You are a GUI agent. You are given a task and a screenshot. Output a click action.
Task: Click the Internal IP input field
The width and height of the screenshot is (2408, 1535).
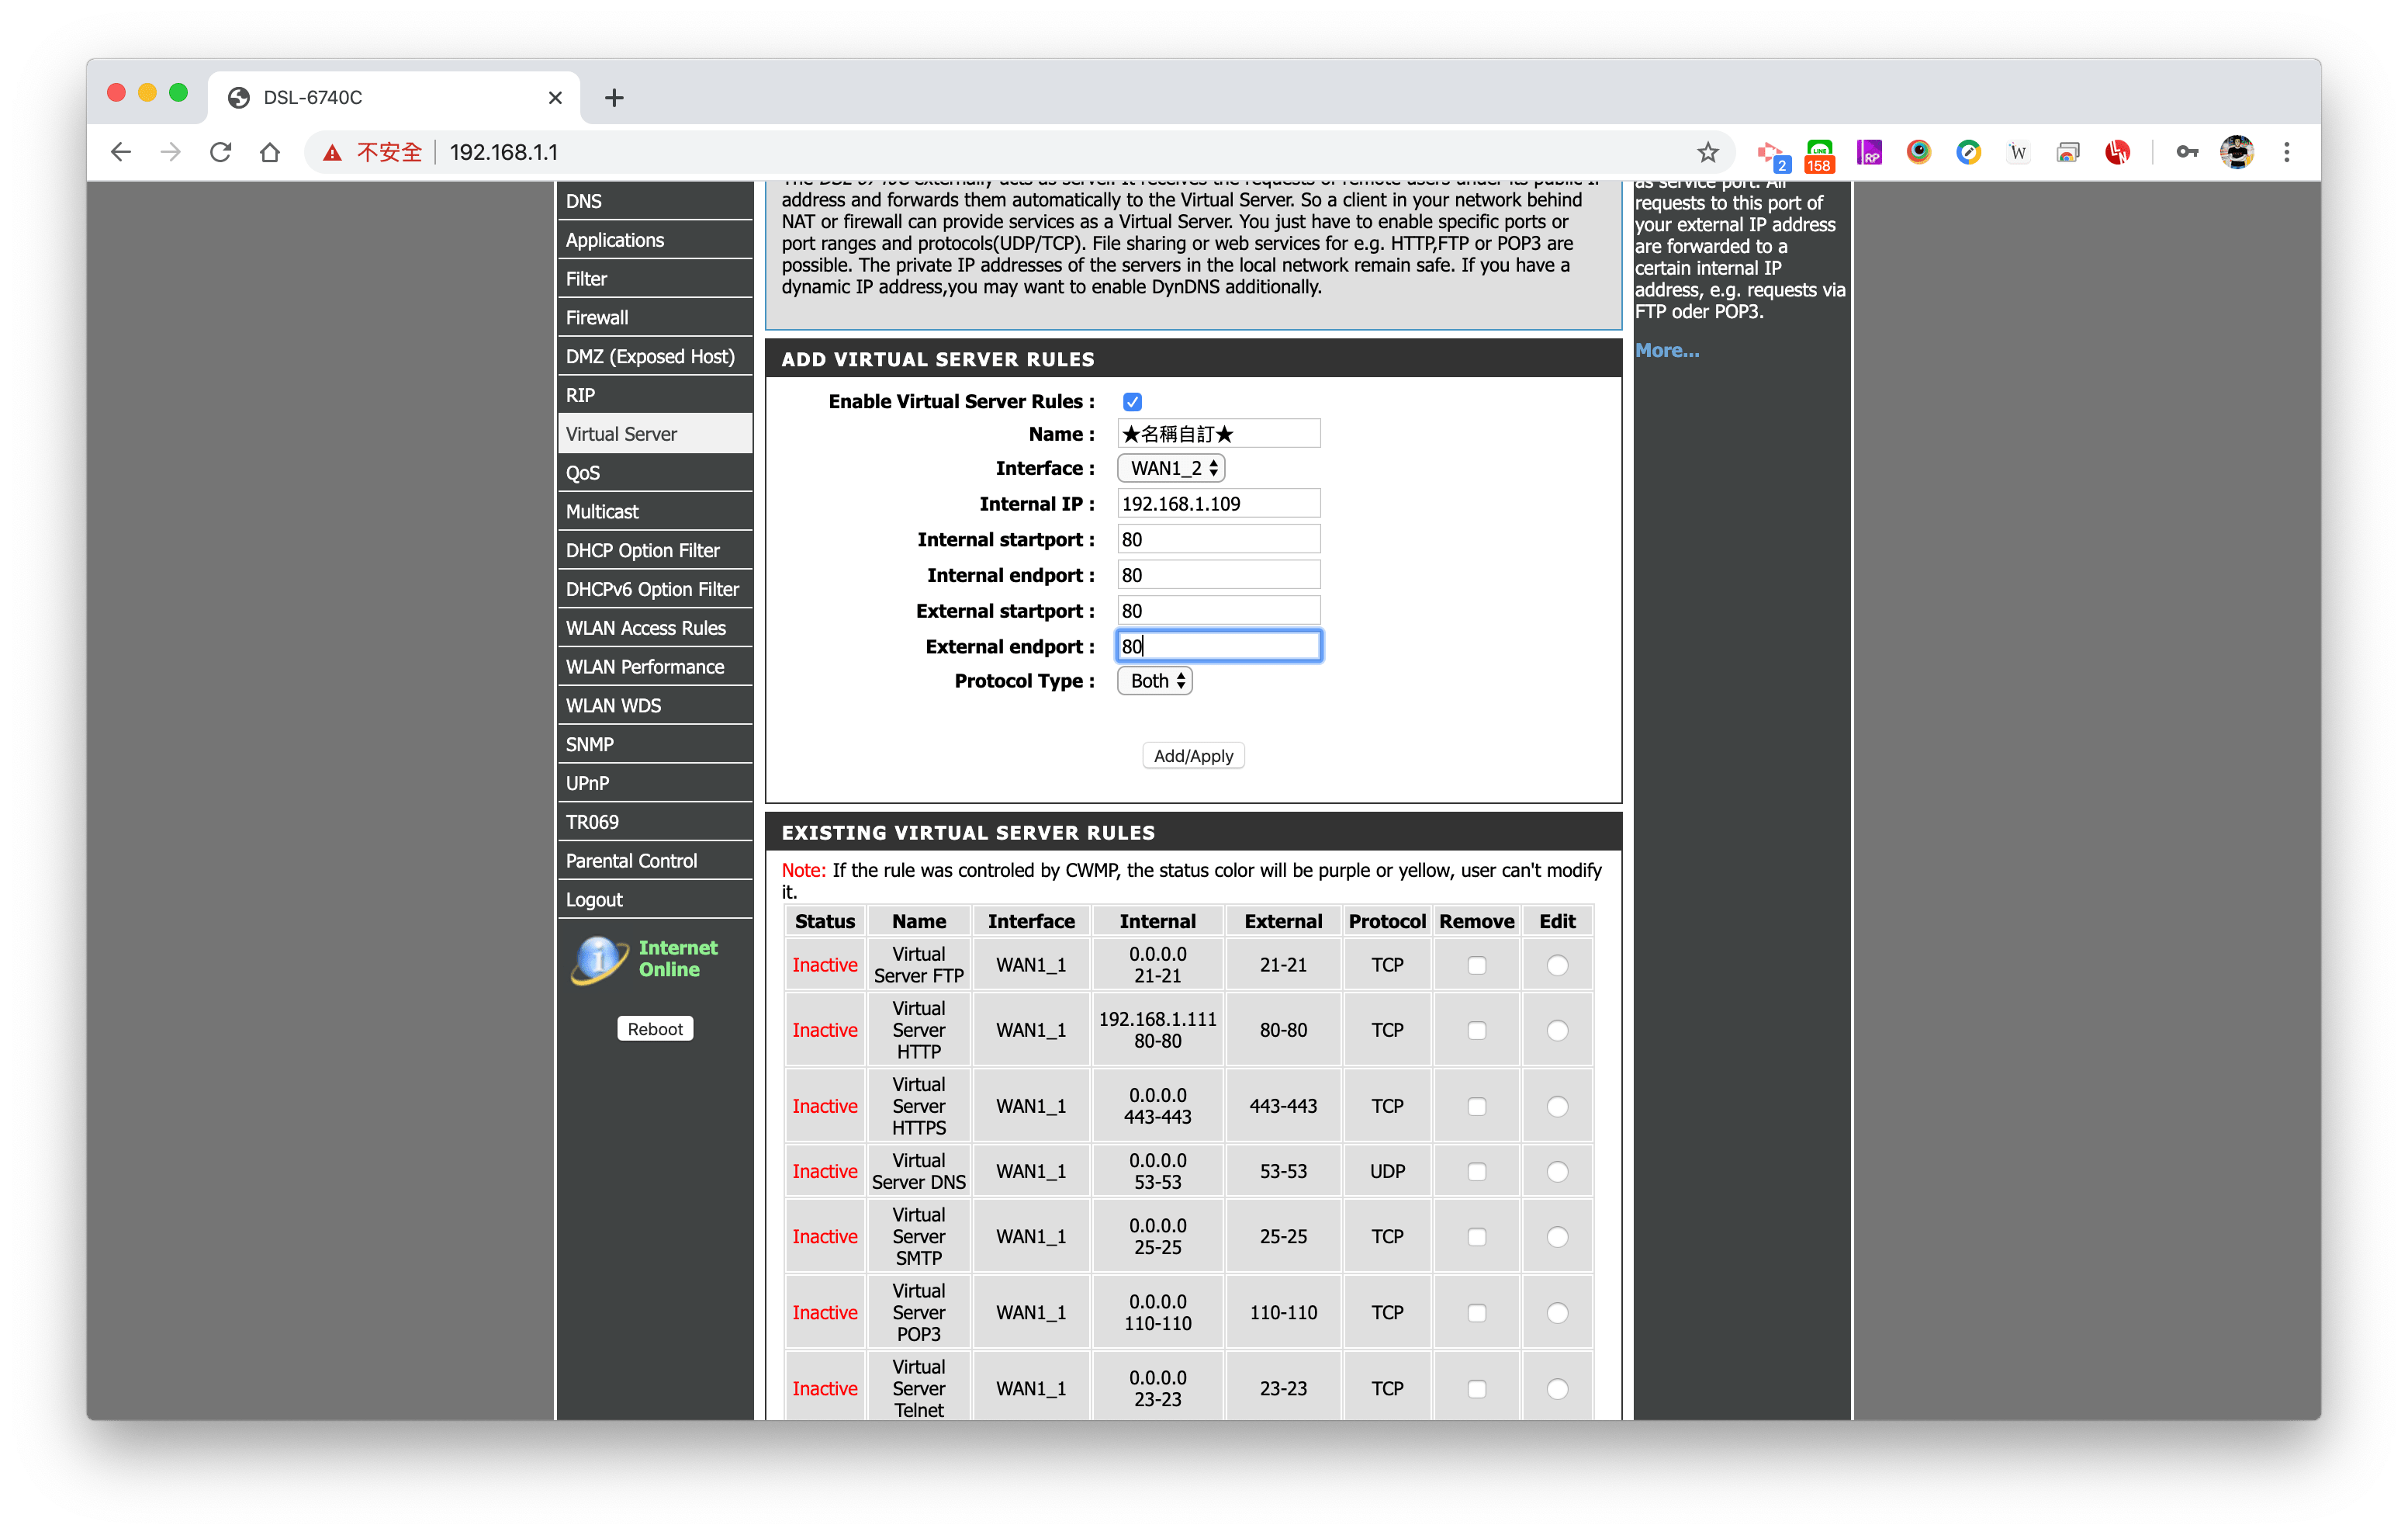pos(1217,504)
